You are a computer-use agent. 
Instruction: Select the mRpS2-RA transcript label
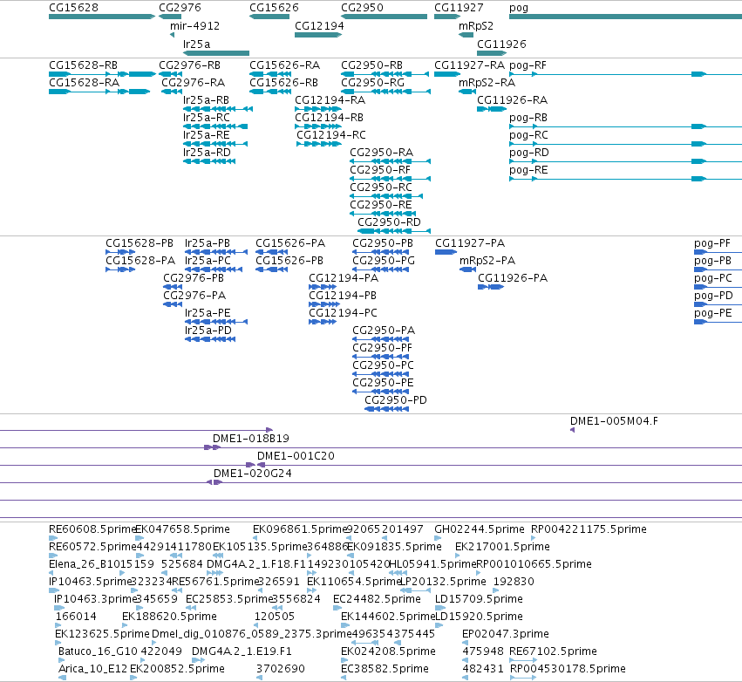pyautogui.click(x=487, y=82)
